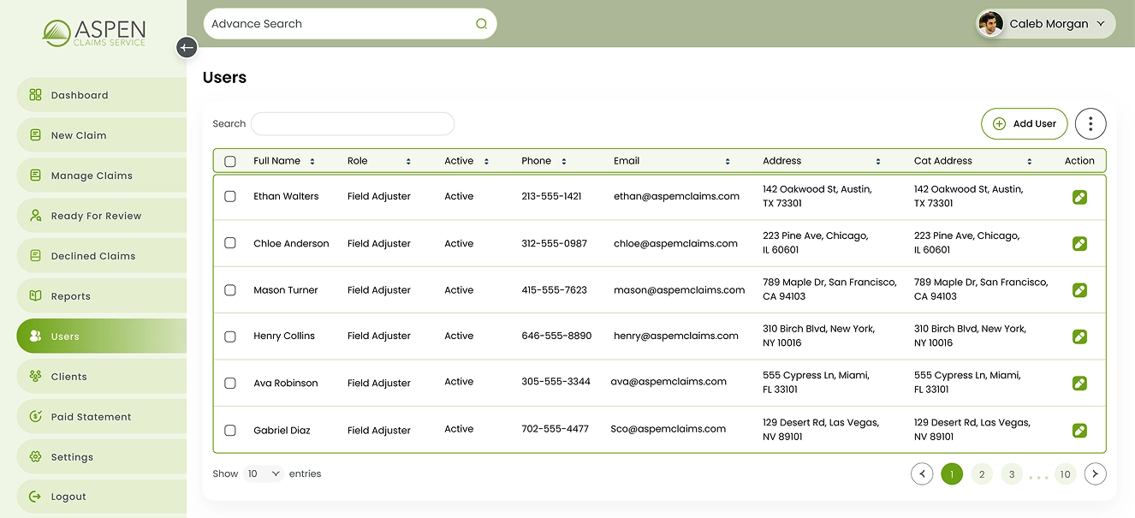Click Caleb Morgan's profile avatar

[990, 24]
